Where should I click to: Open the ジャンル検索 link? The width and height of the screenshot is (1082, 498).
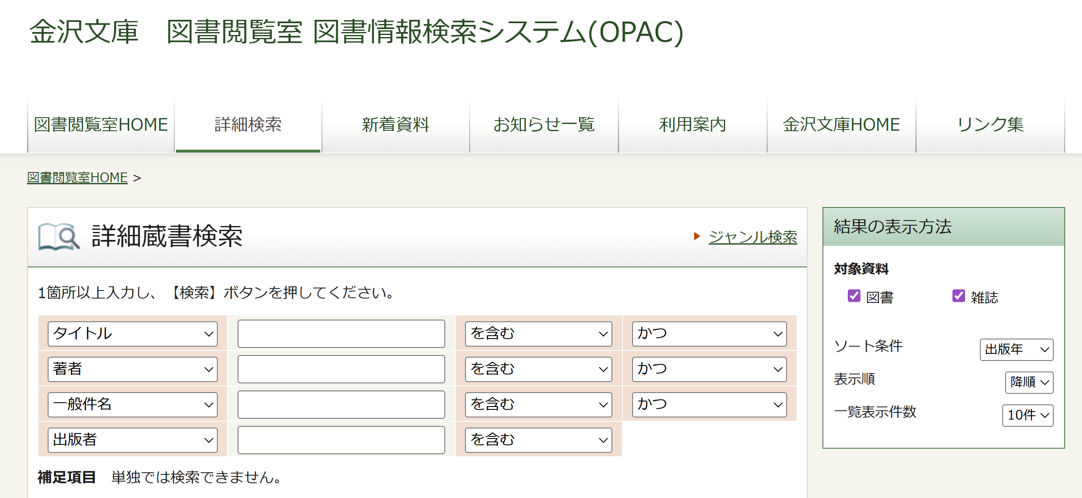tap(753, 237)
